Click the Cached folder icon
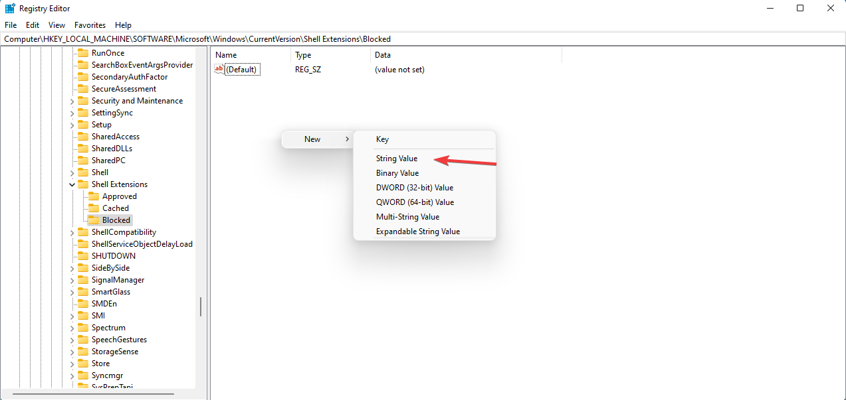Screen dimensions: 846x400 point(94,208)
